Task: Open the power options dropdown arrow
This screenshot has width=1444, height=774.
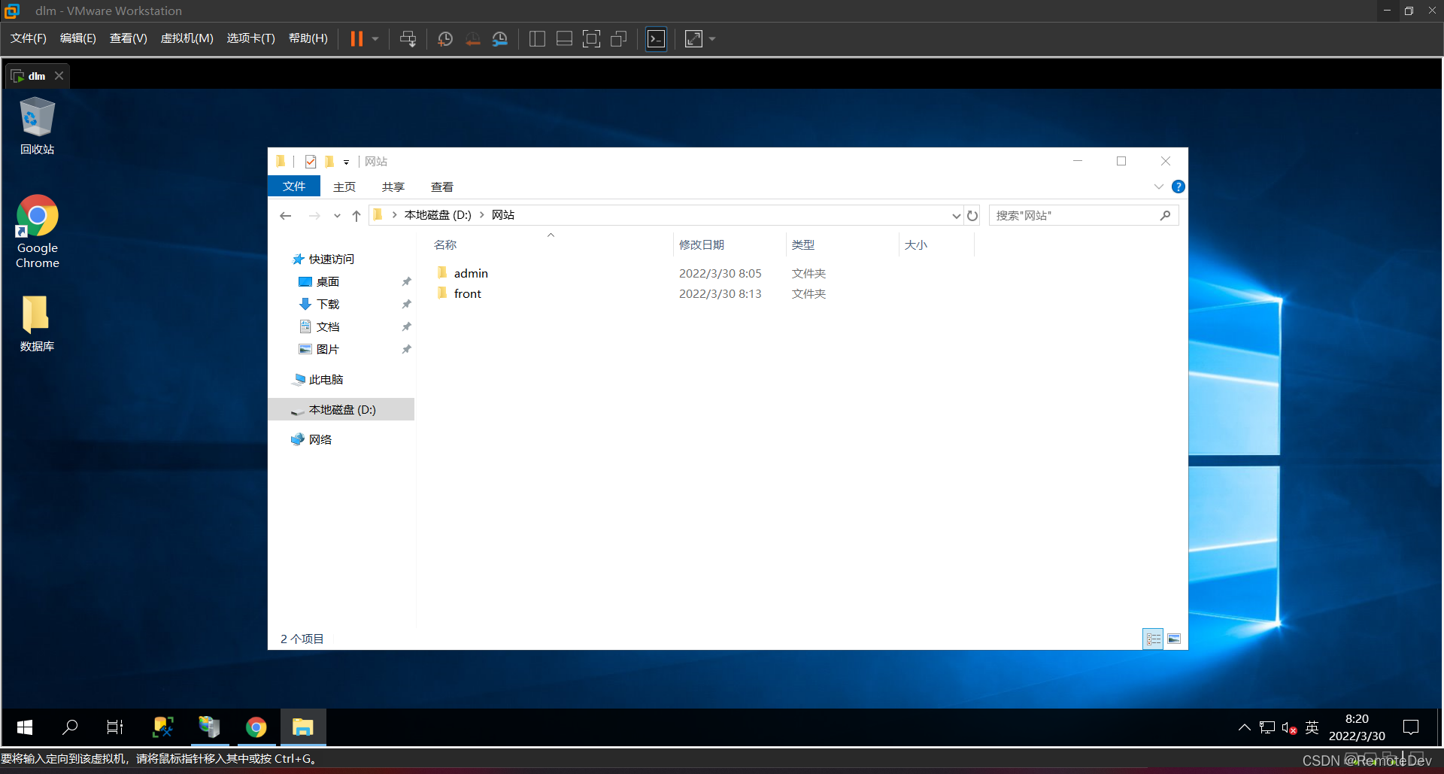Action: pyautogui.click(x=375, y=39)
